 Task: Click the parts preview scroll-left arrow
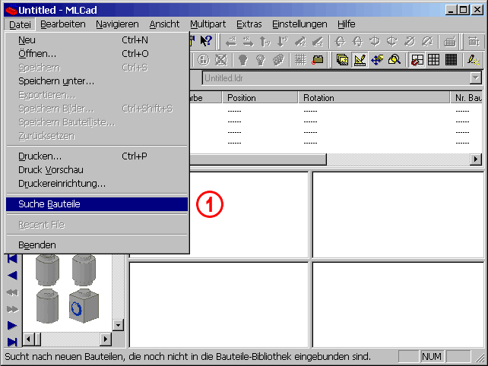click(28, 339)
